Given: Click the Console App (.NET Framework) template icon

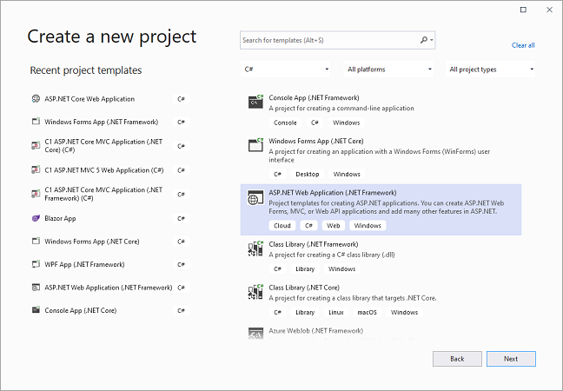Looking at the screenshot, I should [255, 103].
